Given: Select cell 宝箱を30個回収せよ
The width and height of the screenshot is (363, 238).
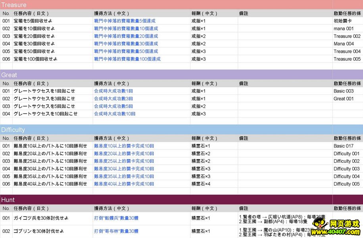Looking at the screenshot, I should coord(52,44).
